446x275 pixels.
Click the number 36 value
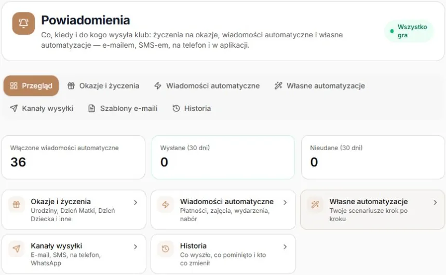[x=18, y=162]
